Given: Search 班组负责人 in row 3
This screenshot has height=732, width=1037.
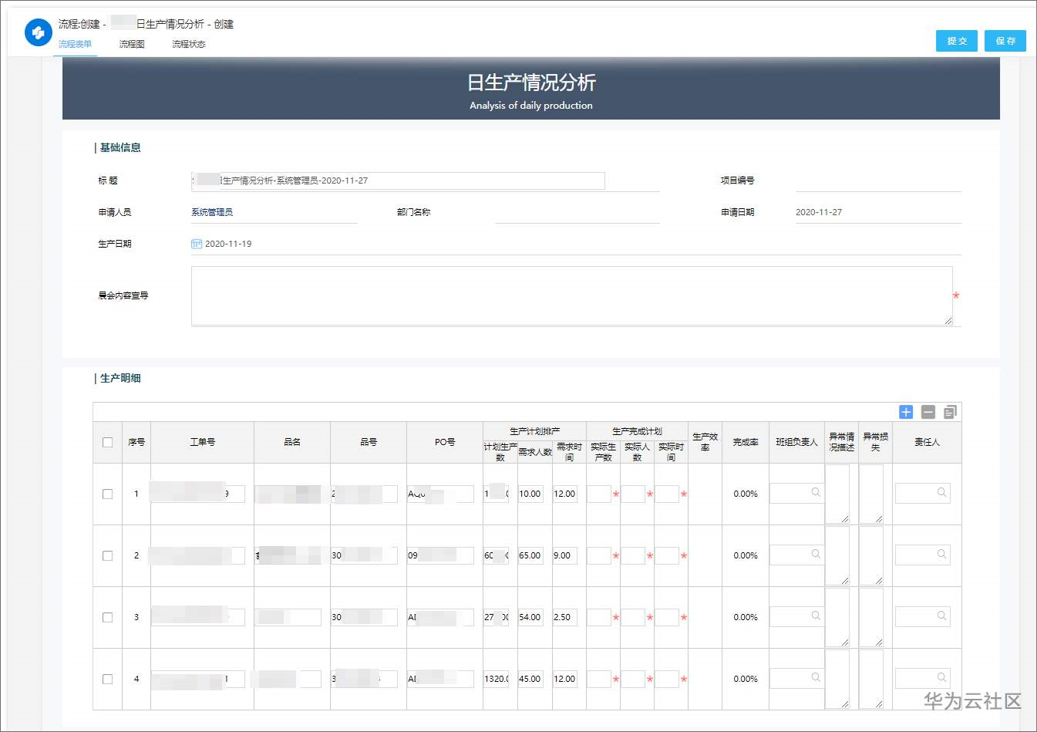Looking at the screenshot, I should click(x=816, y=616).
